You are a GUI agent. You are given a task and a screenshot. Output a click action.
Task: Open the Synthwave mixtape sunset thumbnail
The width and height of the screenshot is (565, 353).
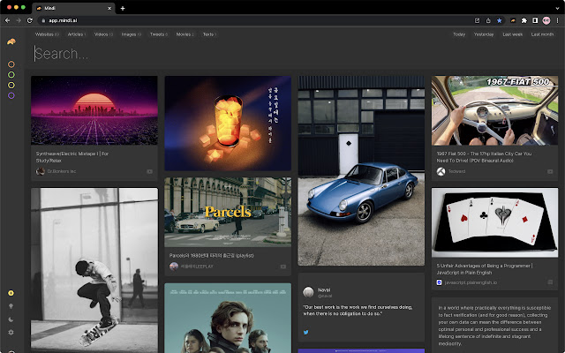coord(94,110)
